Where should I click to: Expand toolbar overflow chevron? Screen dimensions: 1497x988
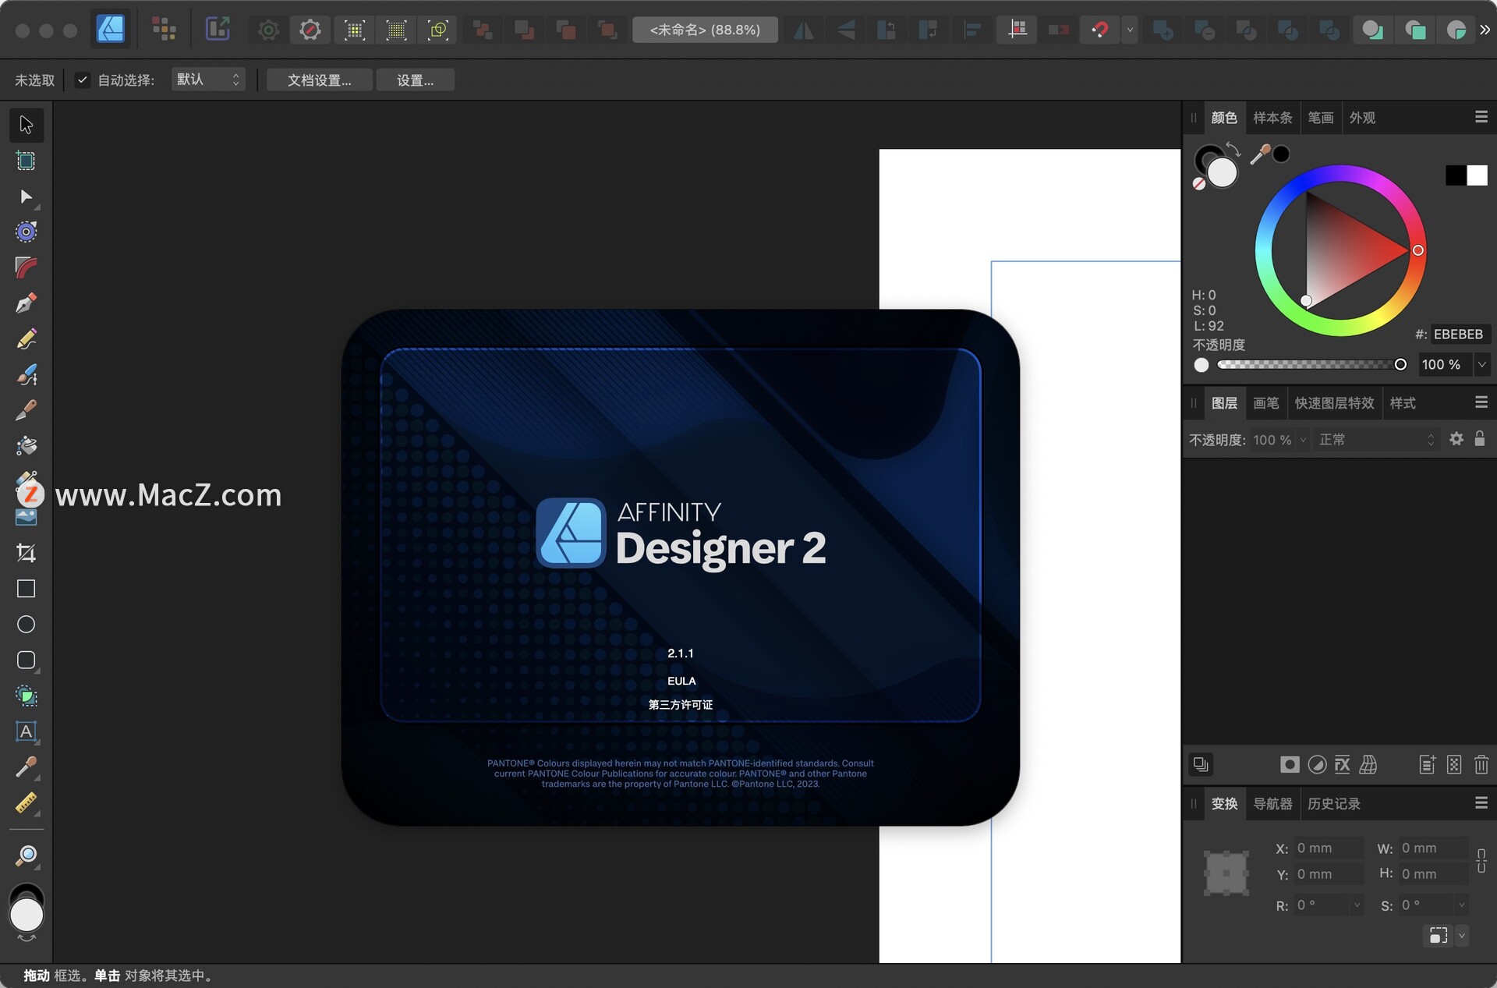pyautogui.click(x=1485, y=30)
